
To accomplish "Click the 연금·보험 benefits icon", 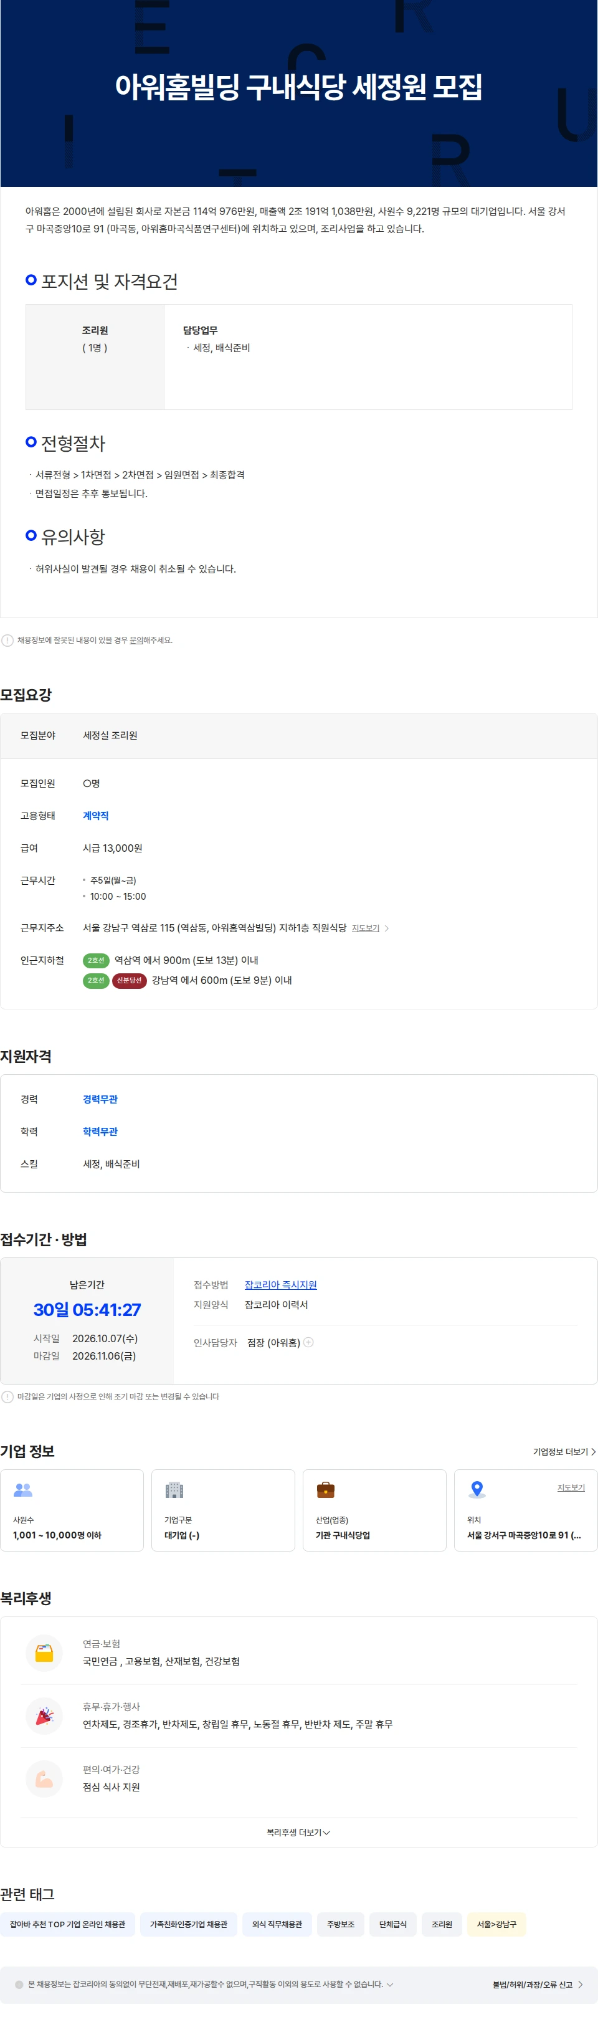I will tap(44, 1652).
